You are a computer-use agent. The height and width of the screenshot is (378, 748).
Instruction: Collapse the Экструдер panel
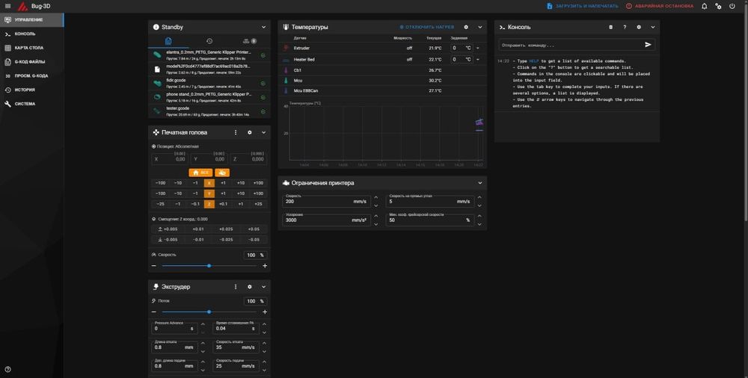pos(263,287)
